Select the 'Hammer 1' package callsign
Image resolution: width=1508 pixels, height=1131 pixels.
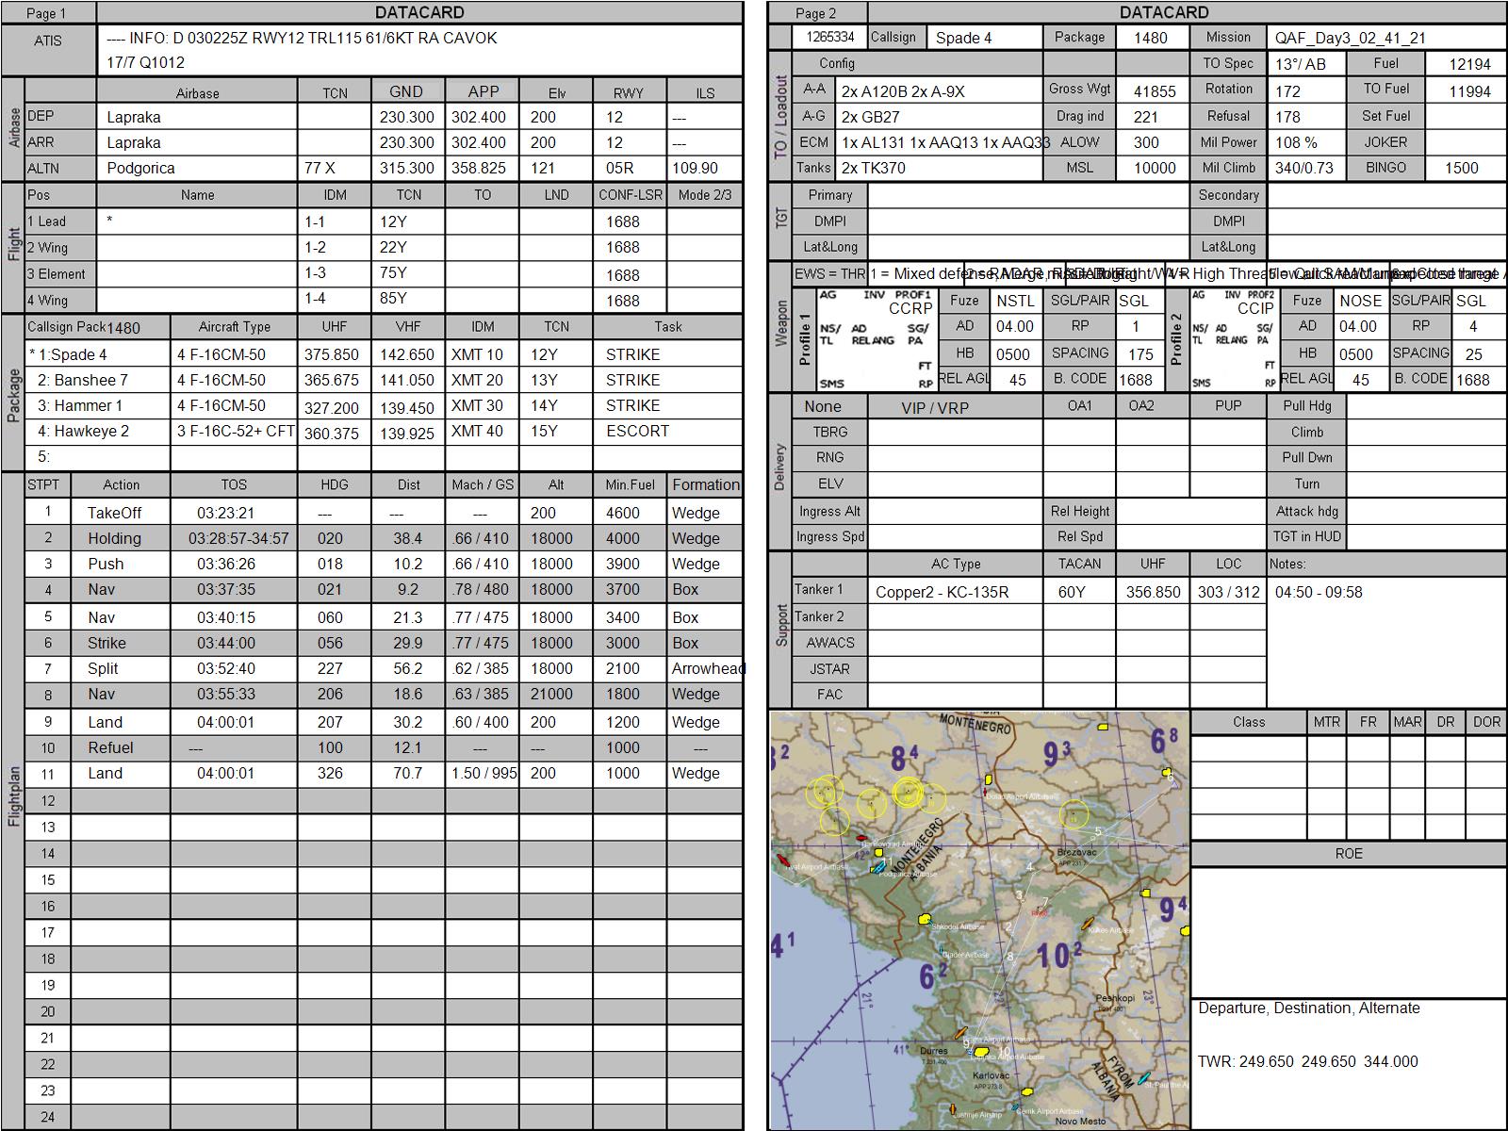click(x=80, y=405)
